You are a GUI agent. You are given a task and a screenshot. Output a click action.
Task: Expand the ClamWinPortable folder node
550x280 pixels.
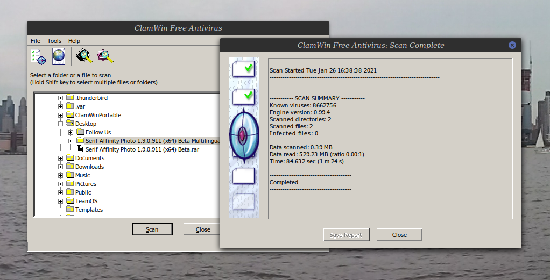(x=60, y=116)
